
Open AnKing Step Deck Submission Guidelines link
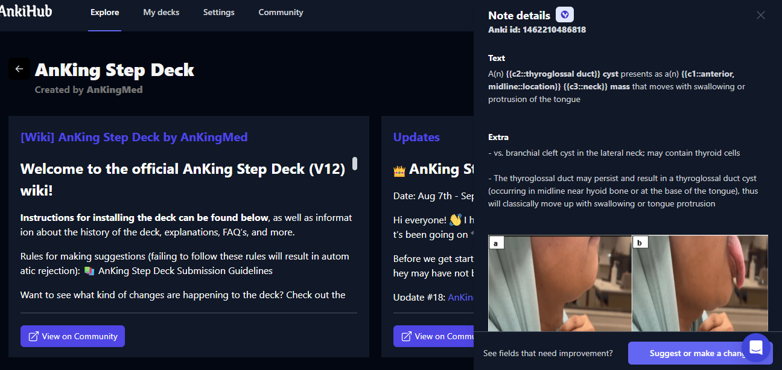[185, 271]
